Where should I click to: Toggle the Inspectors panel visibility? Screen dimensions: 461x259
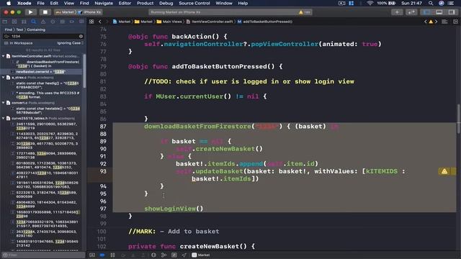(x=452, y=12)
